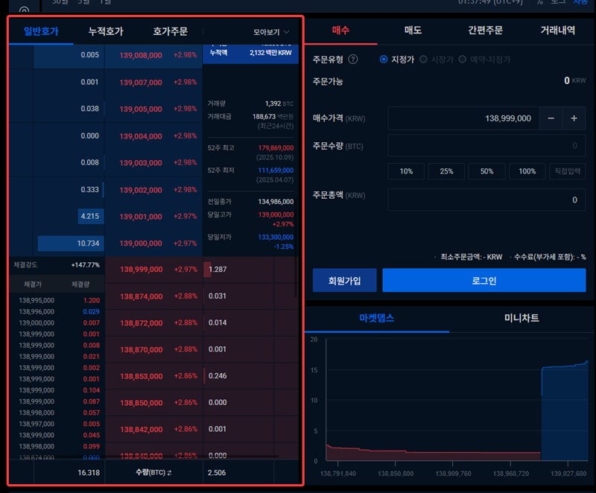
Task: Switch to the 미니차트 tab
Action: pos(521,318)
